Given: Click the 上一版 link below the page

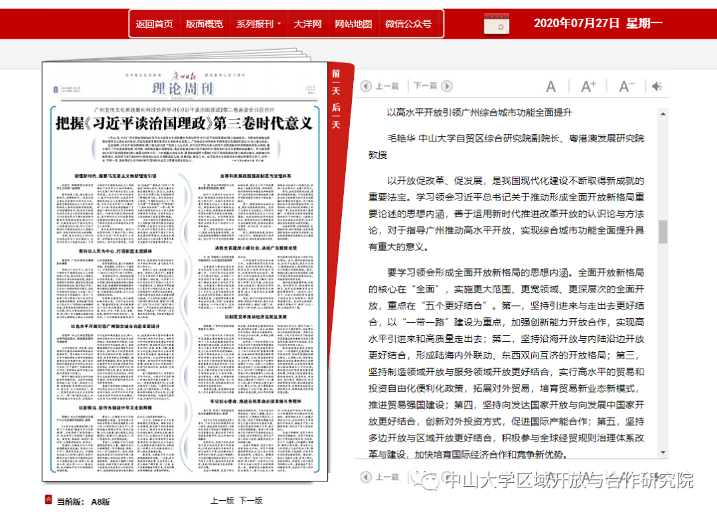Looking at the screenshot, I should click(x=222, y=501).
